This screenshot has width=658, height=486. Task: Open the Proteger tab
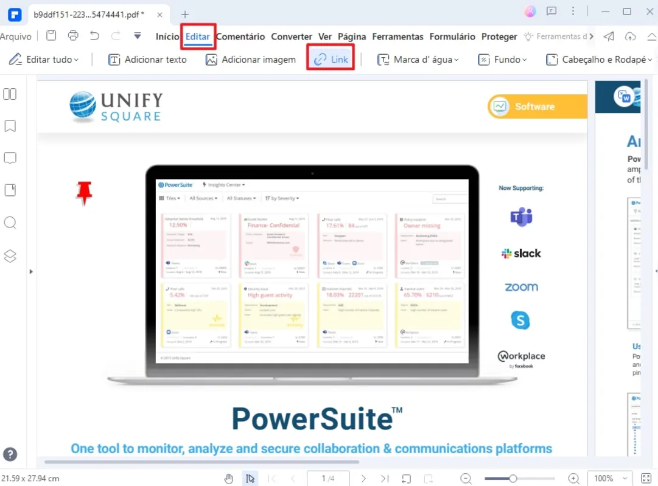click(499, 36)
